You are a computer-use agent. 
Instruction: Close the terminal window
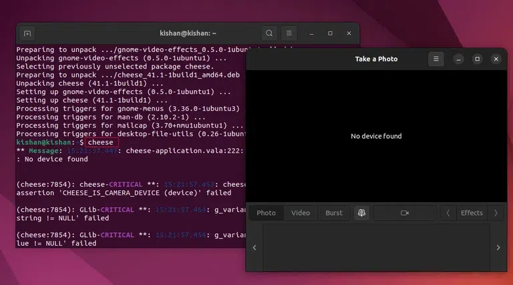point(349,33)
